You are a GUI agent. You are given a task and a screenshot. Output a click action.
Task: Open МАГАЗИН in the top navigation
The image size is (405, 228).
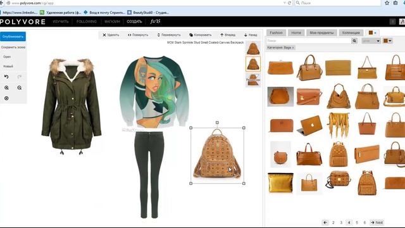pyautogui.click(x=112, y=22)
